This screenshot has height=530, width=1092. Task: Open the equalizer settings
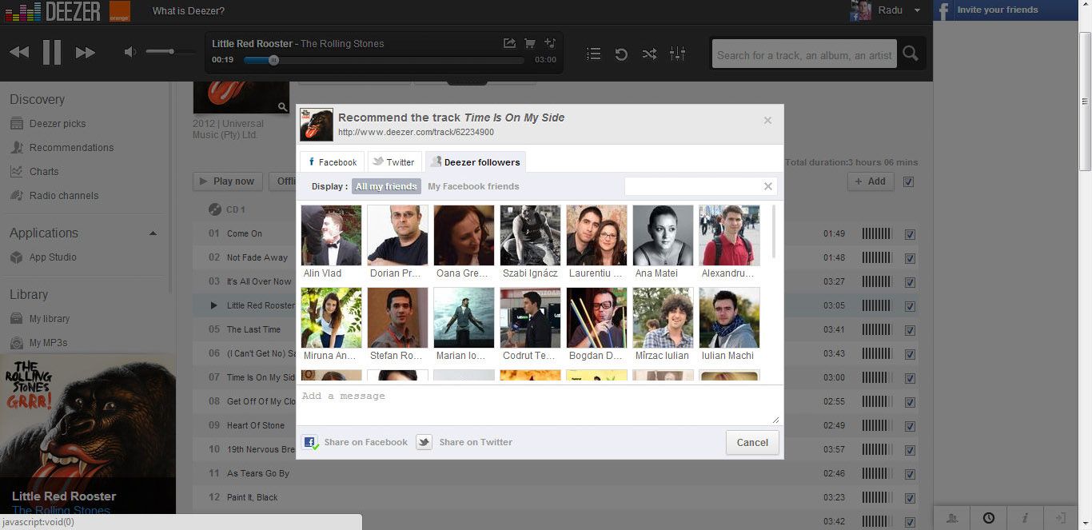(677, 54)
